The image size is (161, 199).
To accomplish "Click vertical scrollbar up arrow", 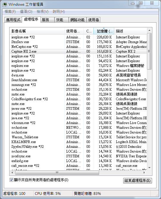I will tap(149, 30).
